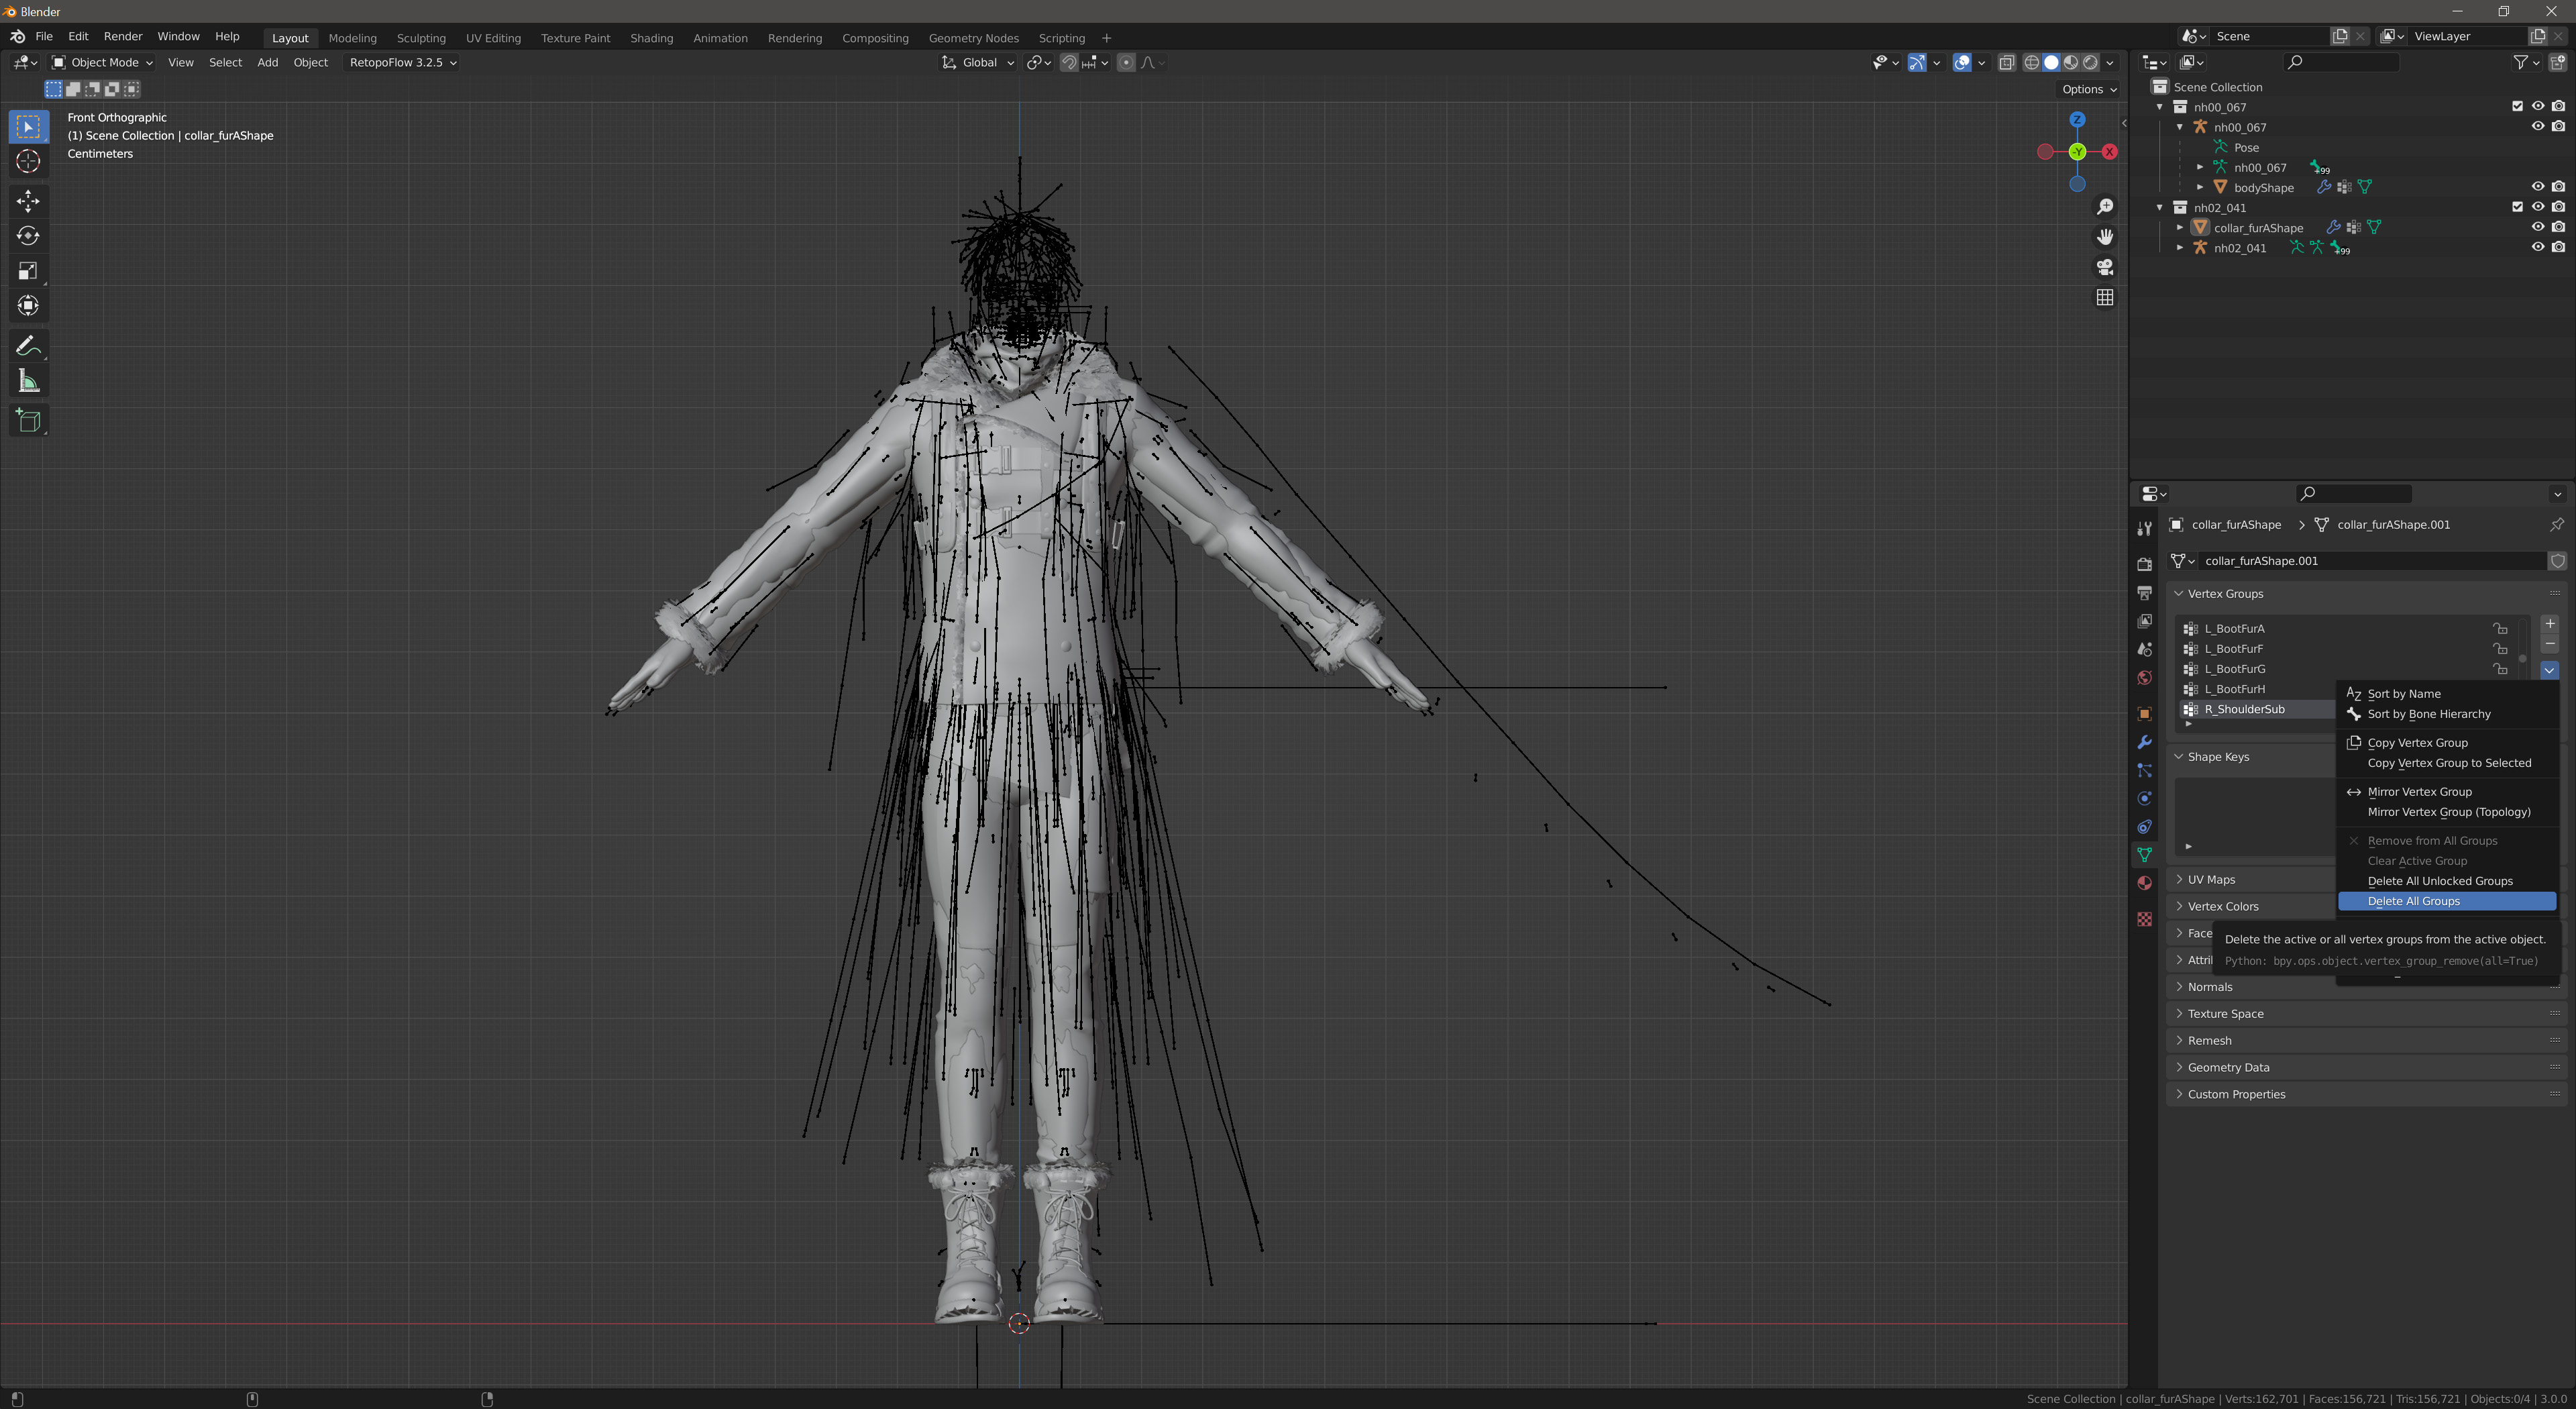Open Object Constraints properties tab

tap(2144, 827)
